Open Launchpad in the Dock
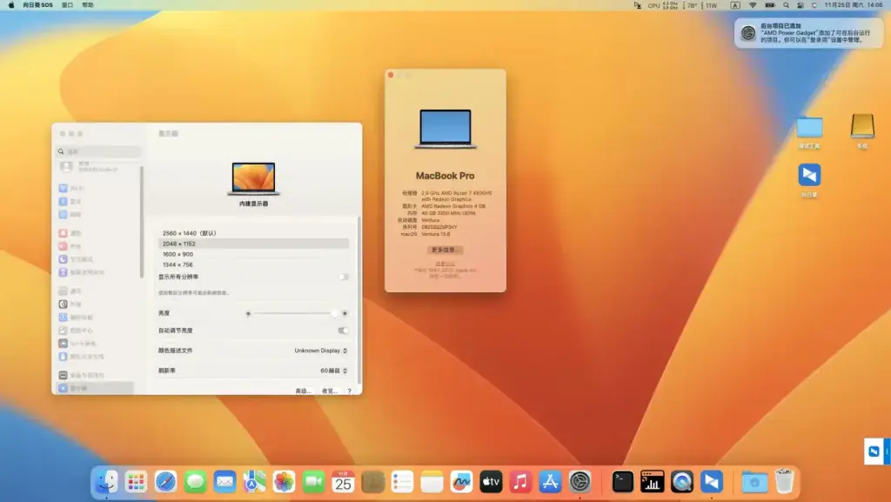The image size is (891, 502). (x=136, y=482)
